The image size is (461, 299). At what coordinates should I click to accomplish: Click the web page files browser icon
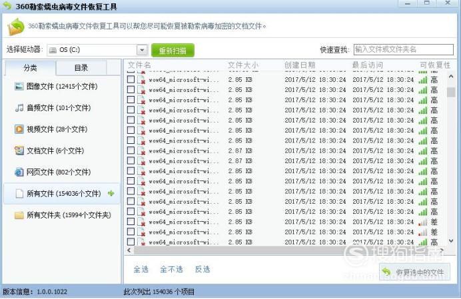coord(19,172)
